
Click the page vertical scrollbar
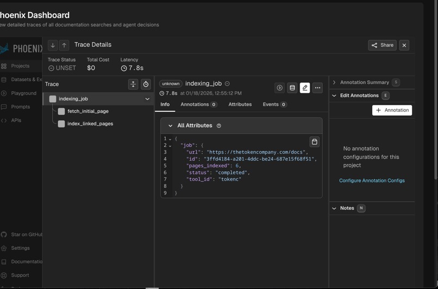[436, 89]
